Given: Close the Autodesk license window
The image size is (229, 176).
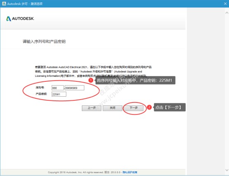Looking at the screenshot, I should 225,4.
